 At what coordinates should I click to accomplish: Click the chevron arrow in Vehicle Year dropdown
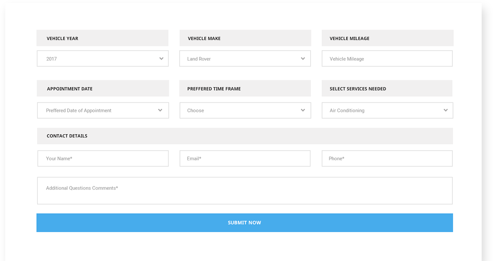tap(161, 59)
